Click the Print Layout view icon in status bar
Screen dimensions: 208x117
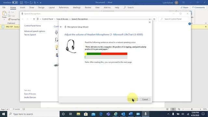[x=173, y=109]
